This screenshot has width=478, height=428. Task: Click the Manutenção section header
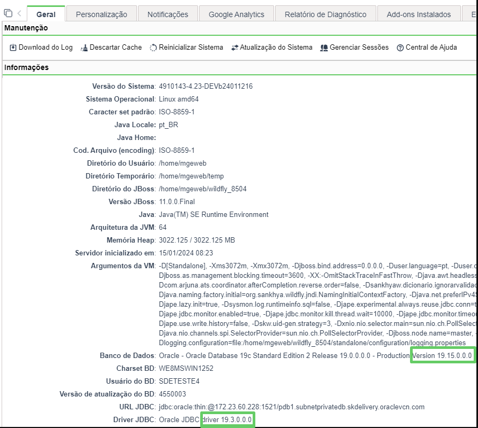tap(26, 28)
